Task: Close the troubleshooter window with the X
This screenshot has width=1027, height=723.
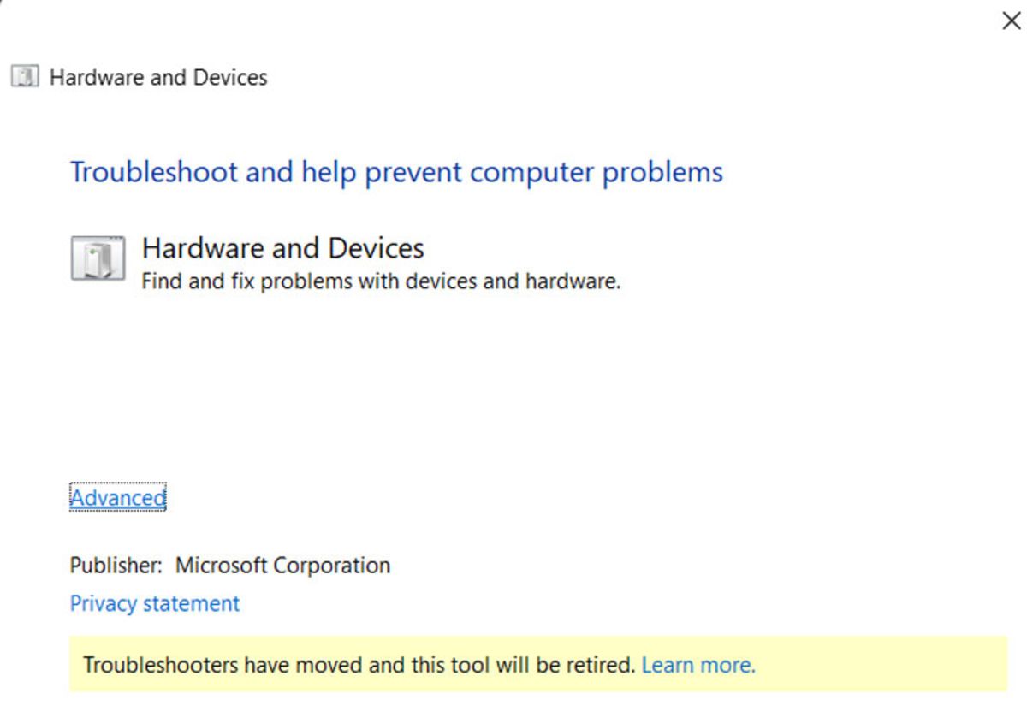Action: coord(1011,21)
